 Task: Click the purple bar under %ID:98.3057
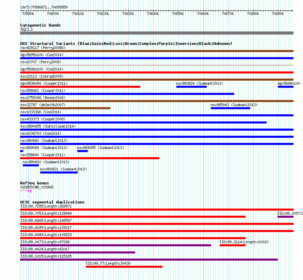point(285,217)
